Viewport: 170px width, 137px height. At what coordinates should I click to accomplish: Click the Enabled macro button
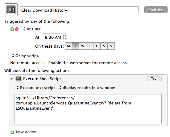pyautogui.click(x=156, y=10)
